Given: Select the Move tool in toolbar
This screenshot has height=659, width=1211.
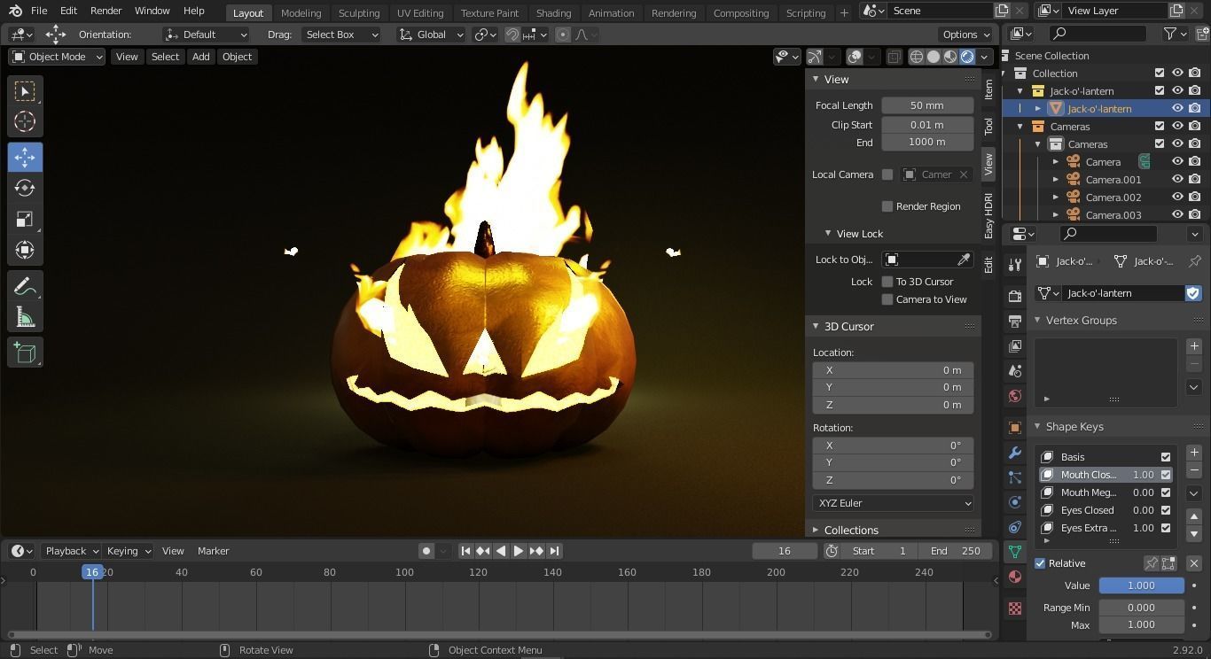Looking at the screenshot, I should (x=25, y=157).
